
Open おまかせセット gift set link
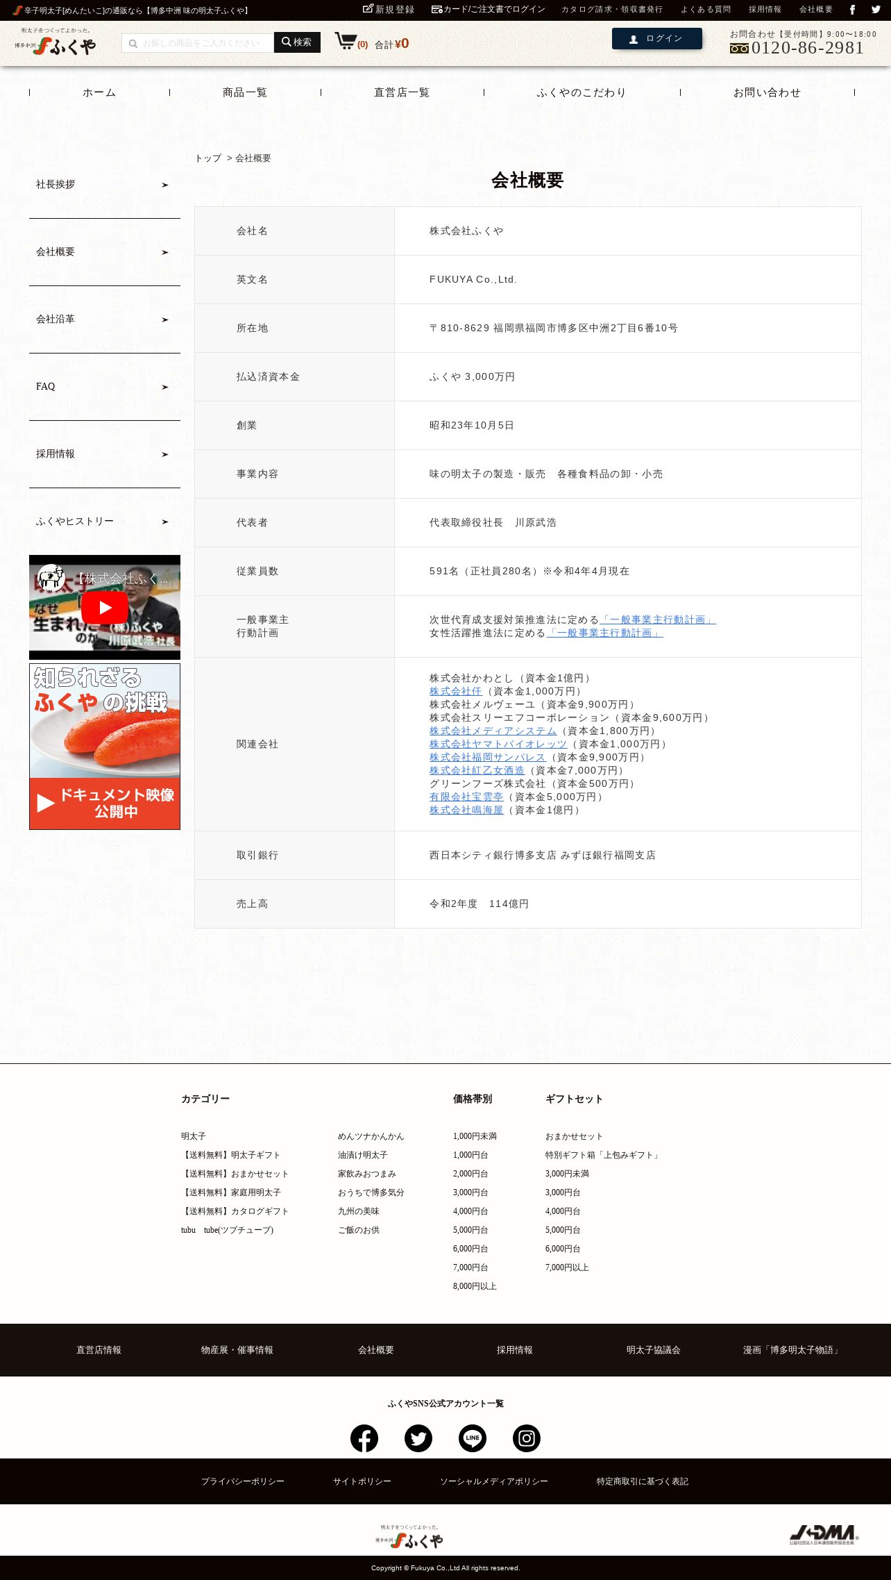[x=574, y=1136]
